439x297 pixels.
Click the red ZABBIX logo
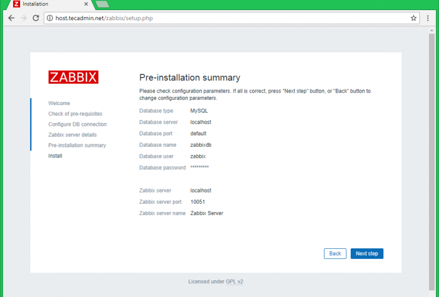[74, 77]
